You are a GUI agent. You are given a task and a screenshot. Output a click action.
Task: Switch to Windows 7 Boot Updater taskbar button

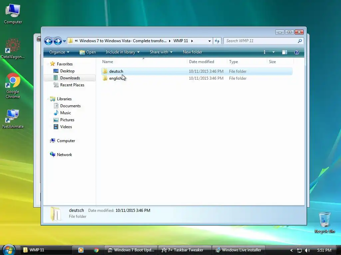(131, 250)
